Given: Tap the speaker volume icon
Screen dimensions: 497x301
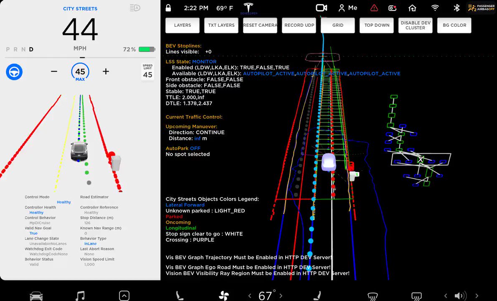Looking at the screenshot, I should tap(461, 296).
